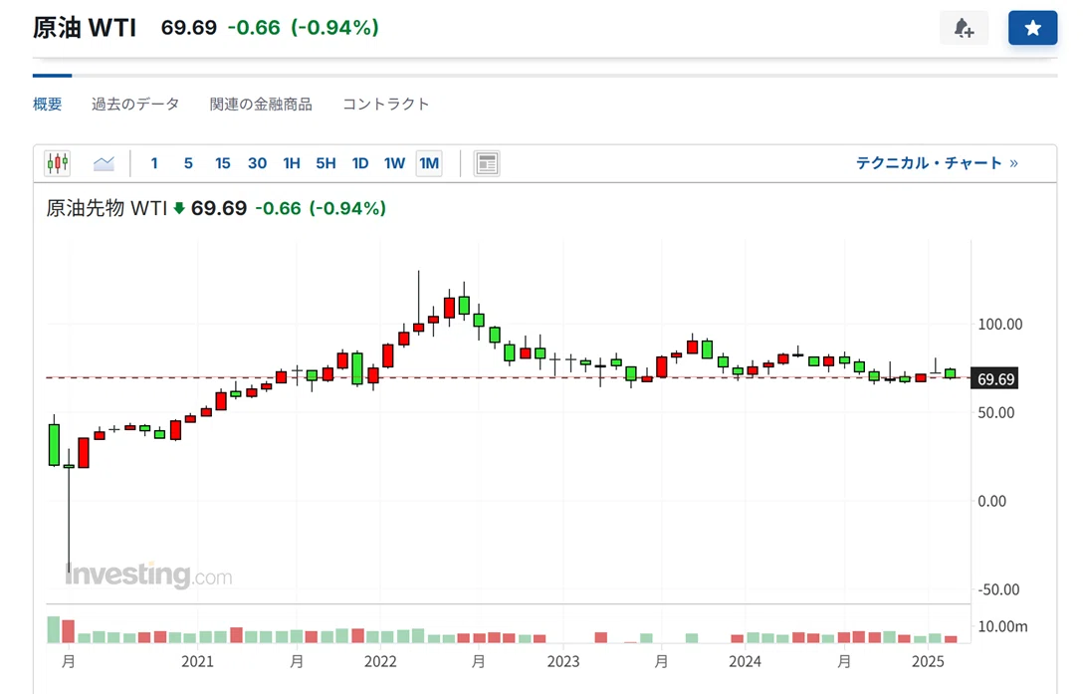Click the 10.00m volume axis label

(1002, 626)
